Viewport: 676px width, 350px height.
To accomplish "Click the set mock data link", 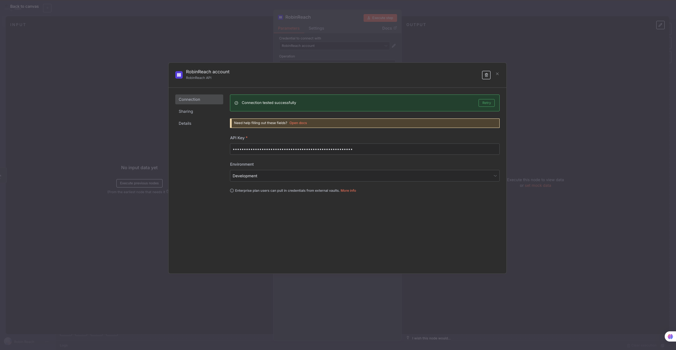I will click(538, 185).
